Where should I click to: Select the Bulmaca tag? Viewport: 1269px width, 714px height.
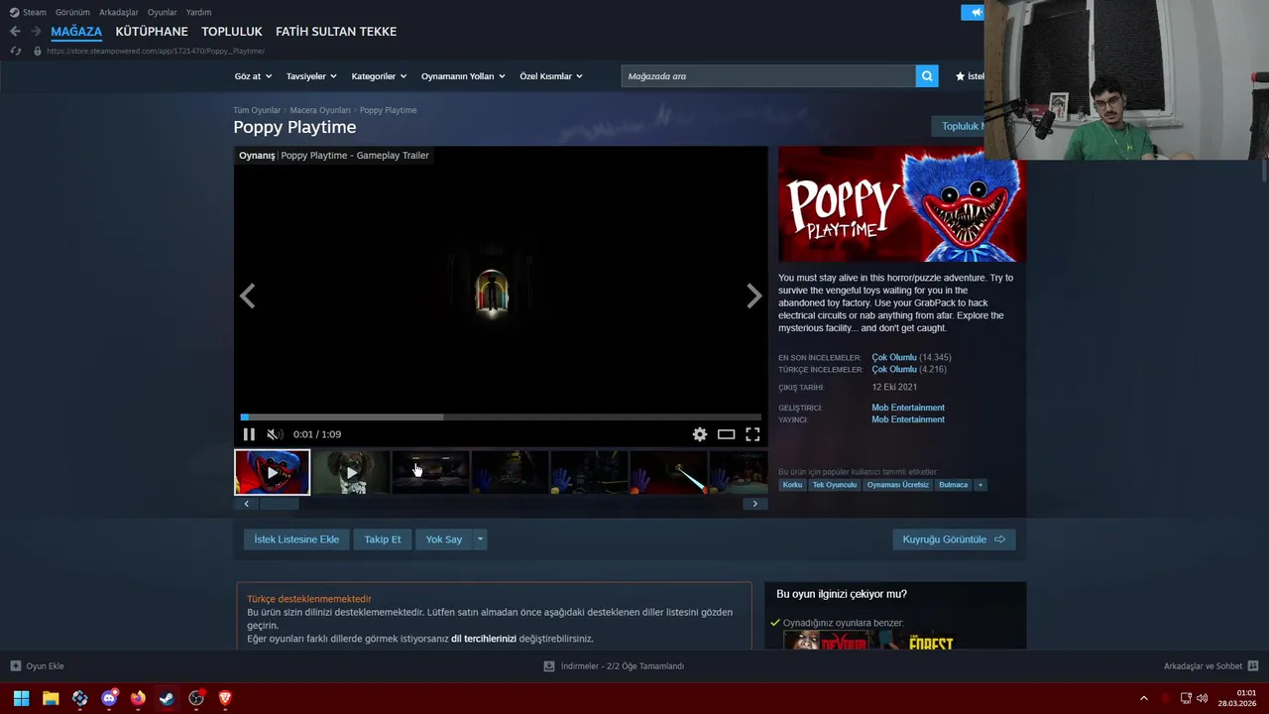tap(953, 485)
